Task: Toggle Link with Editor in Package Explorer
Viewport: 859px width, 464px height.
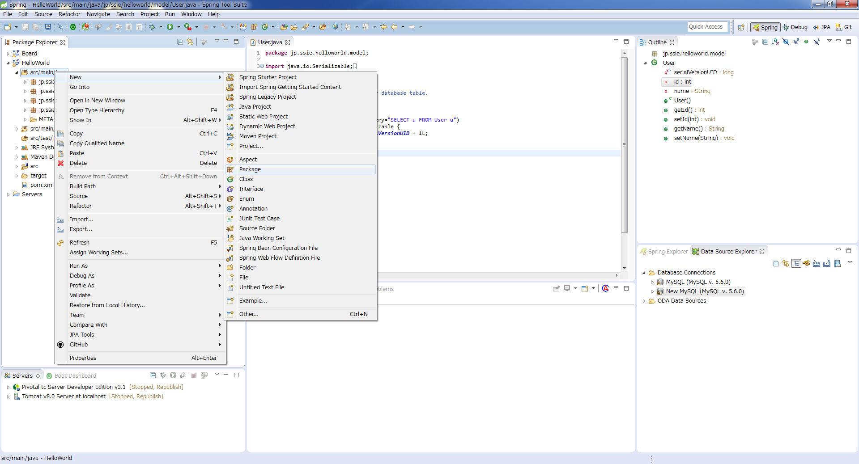Action: click(190, 42)
